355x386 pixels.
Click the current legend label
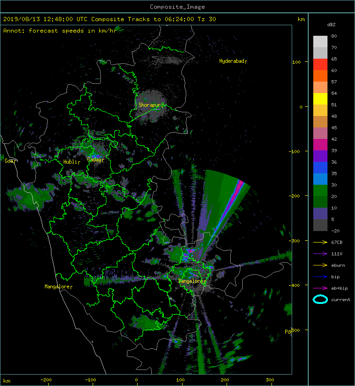click(341, 300)
